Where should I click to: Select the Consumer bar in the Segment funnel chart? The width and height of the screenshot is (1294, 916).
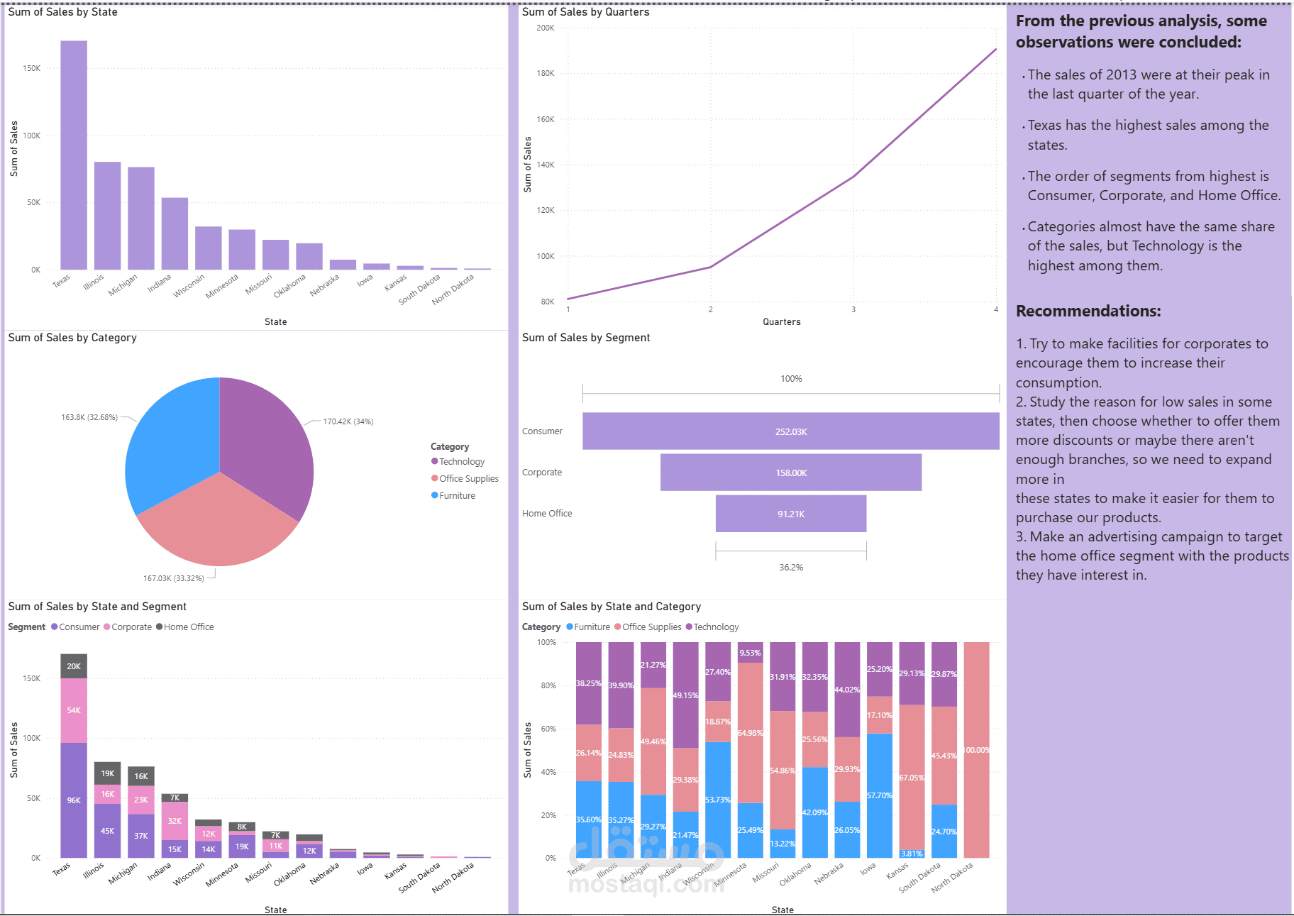click(790, 431)
